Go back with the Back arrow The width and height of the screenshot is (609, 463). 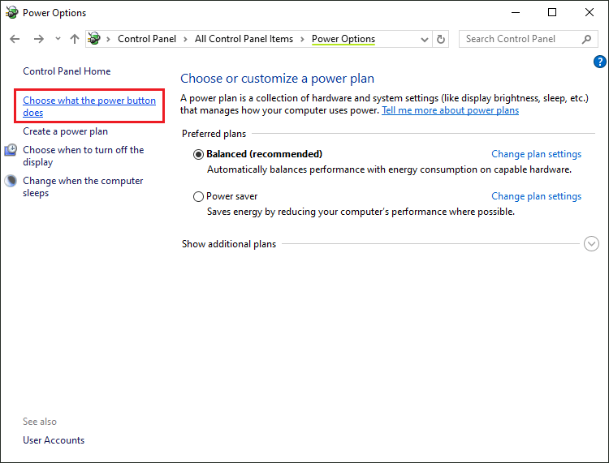[x=15, y=39]
